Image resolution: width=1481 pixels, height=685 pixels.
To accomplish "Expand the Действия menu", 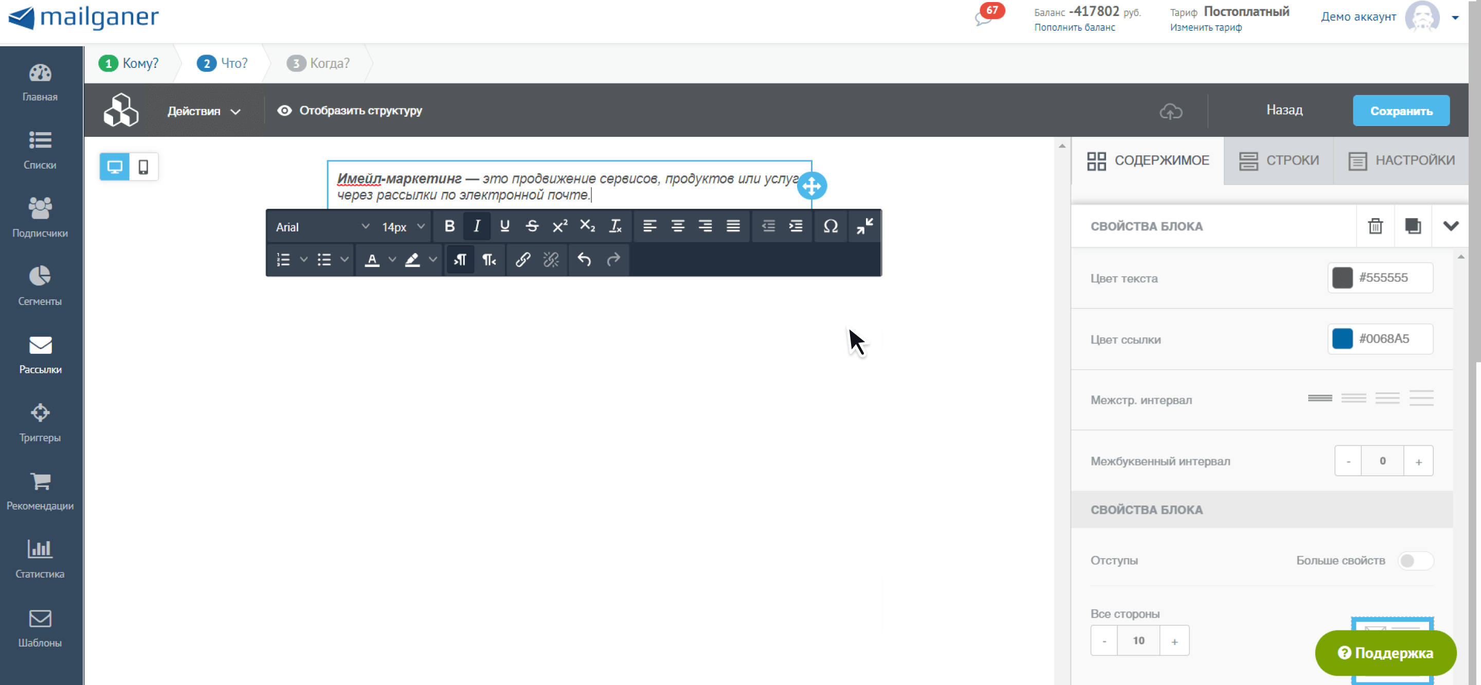I will tap(204, 111).
